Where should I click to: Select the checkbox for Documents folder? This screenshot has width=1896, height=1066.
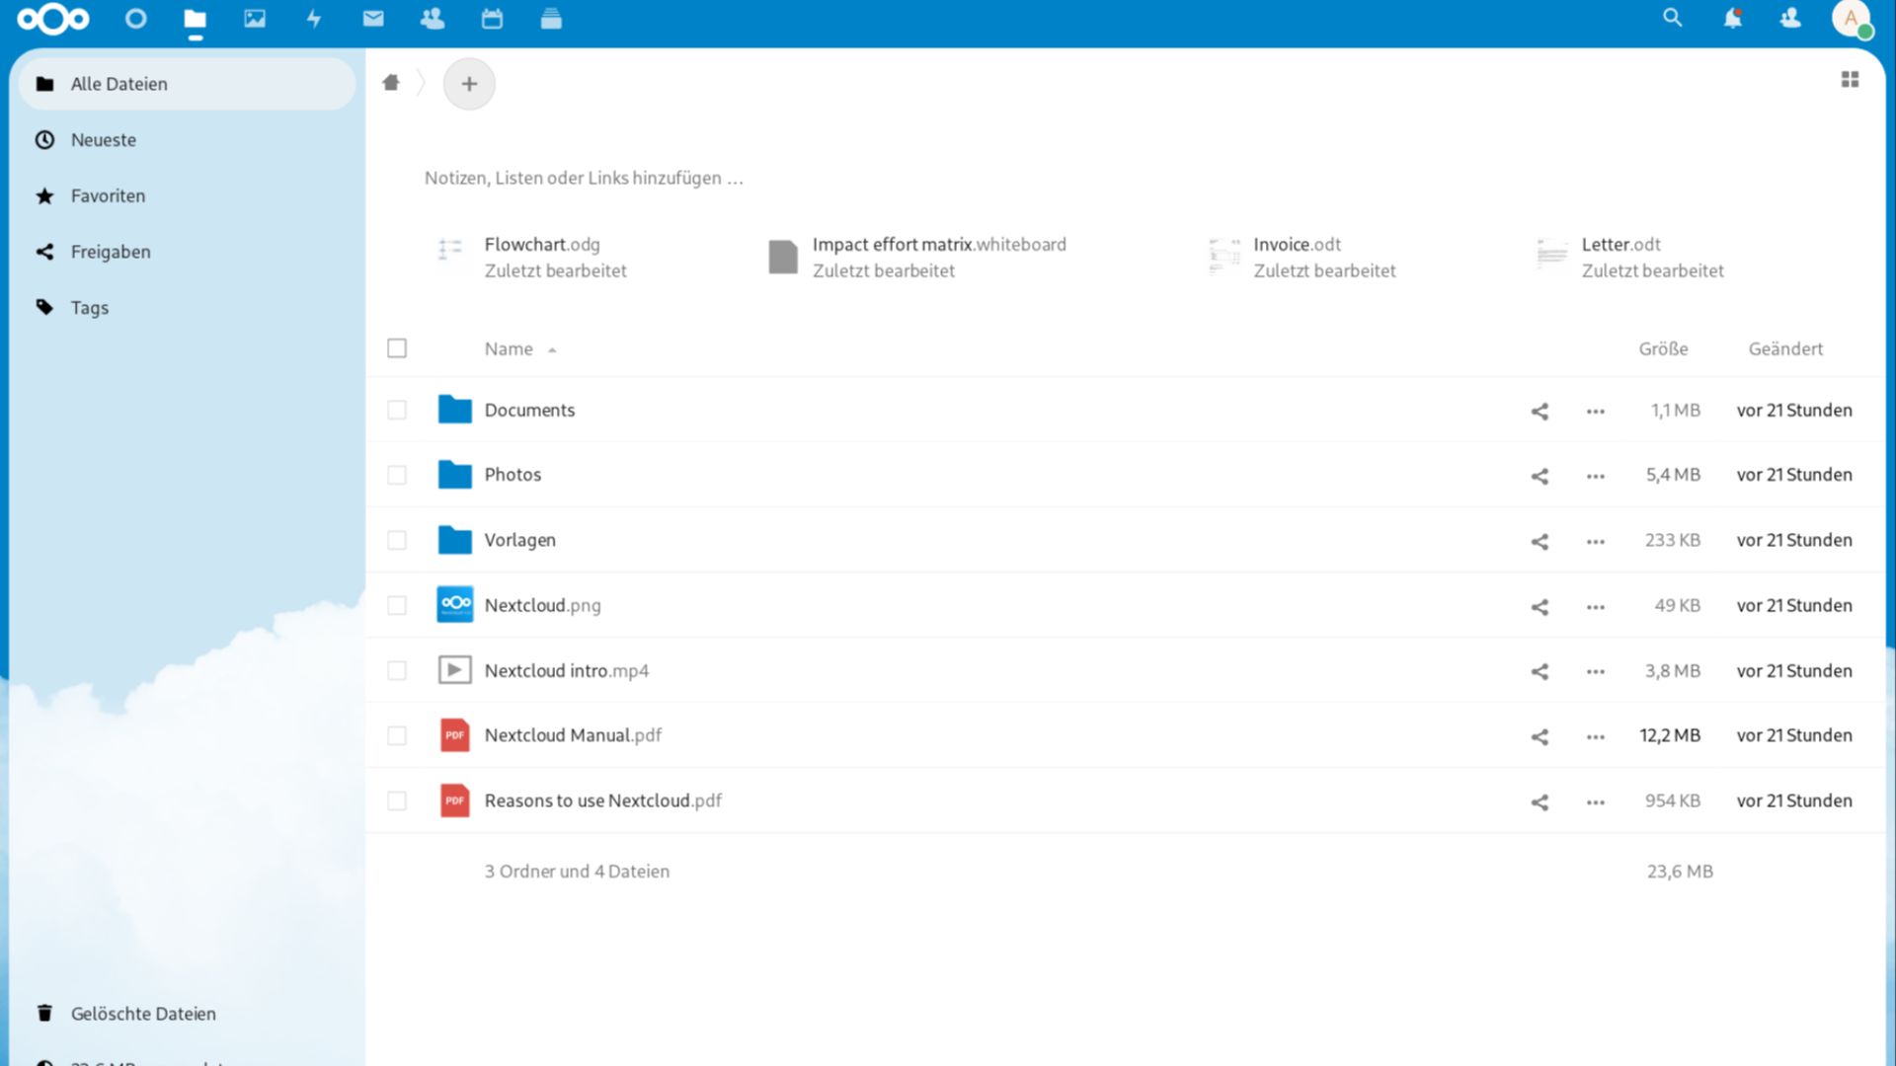click(397, 410)
